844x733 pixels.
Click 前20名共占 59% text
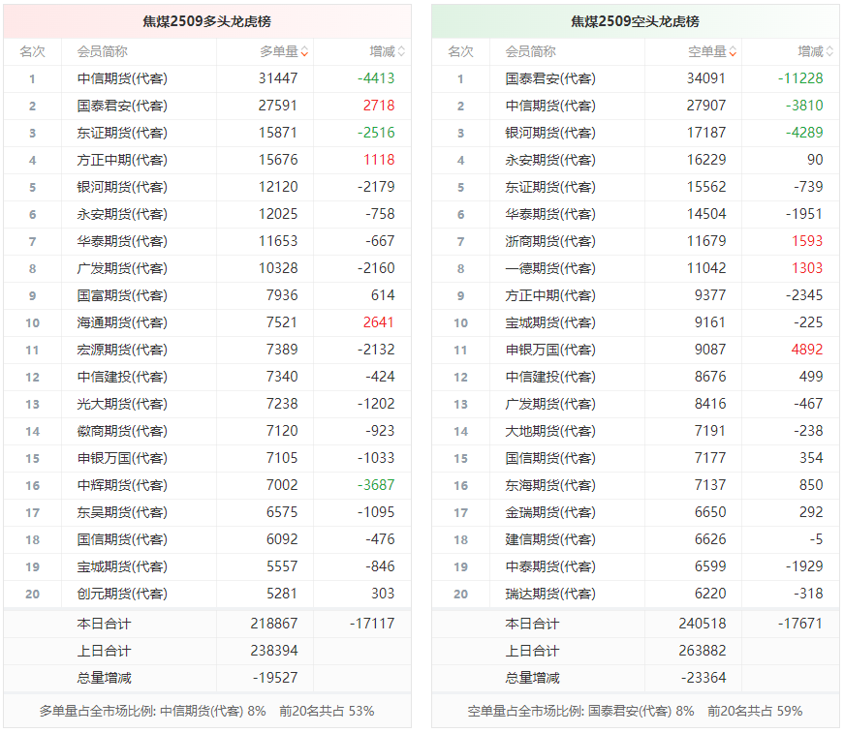pyautogui.click(x=755, y=711)
